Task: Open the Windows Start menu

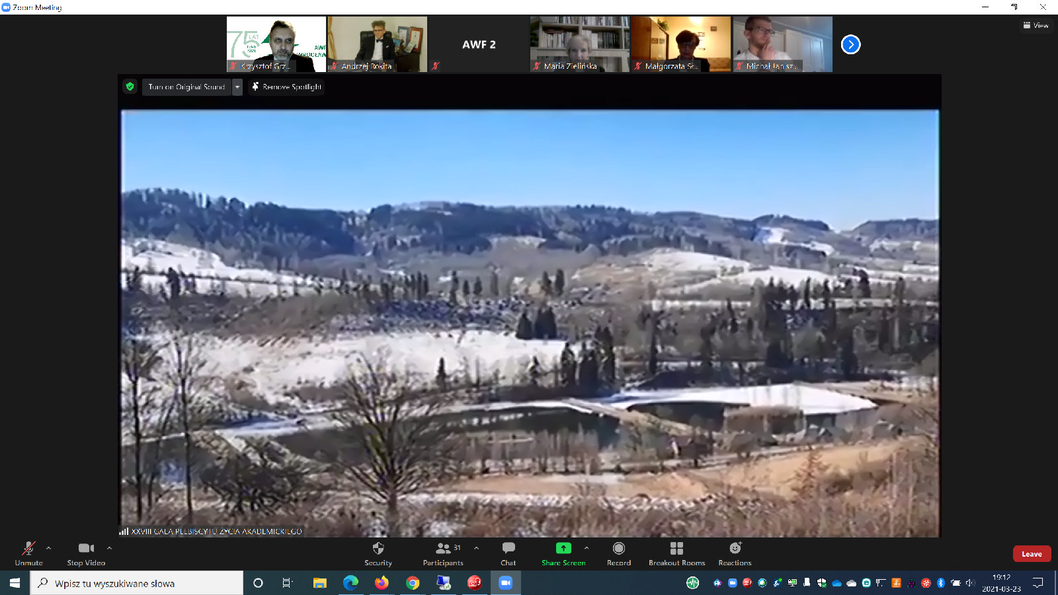Action: (15, 583)
